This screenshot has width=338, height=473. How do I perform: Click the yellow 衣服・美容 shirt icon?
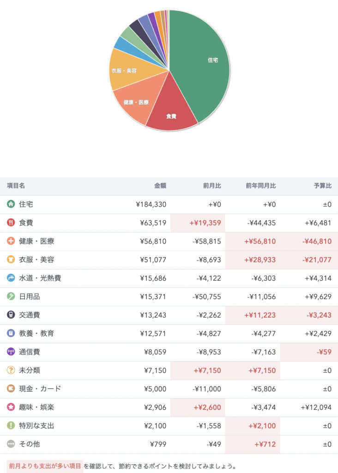point(11,260)
